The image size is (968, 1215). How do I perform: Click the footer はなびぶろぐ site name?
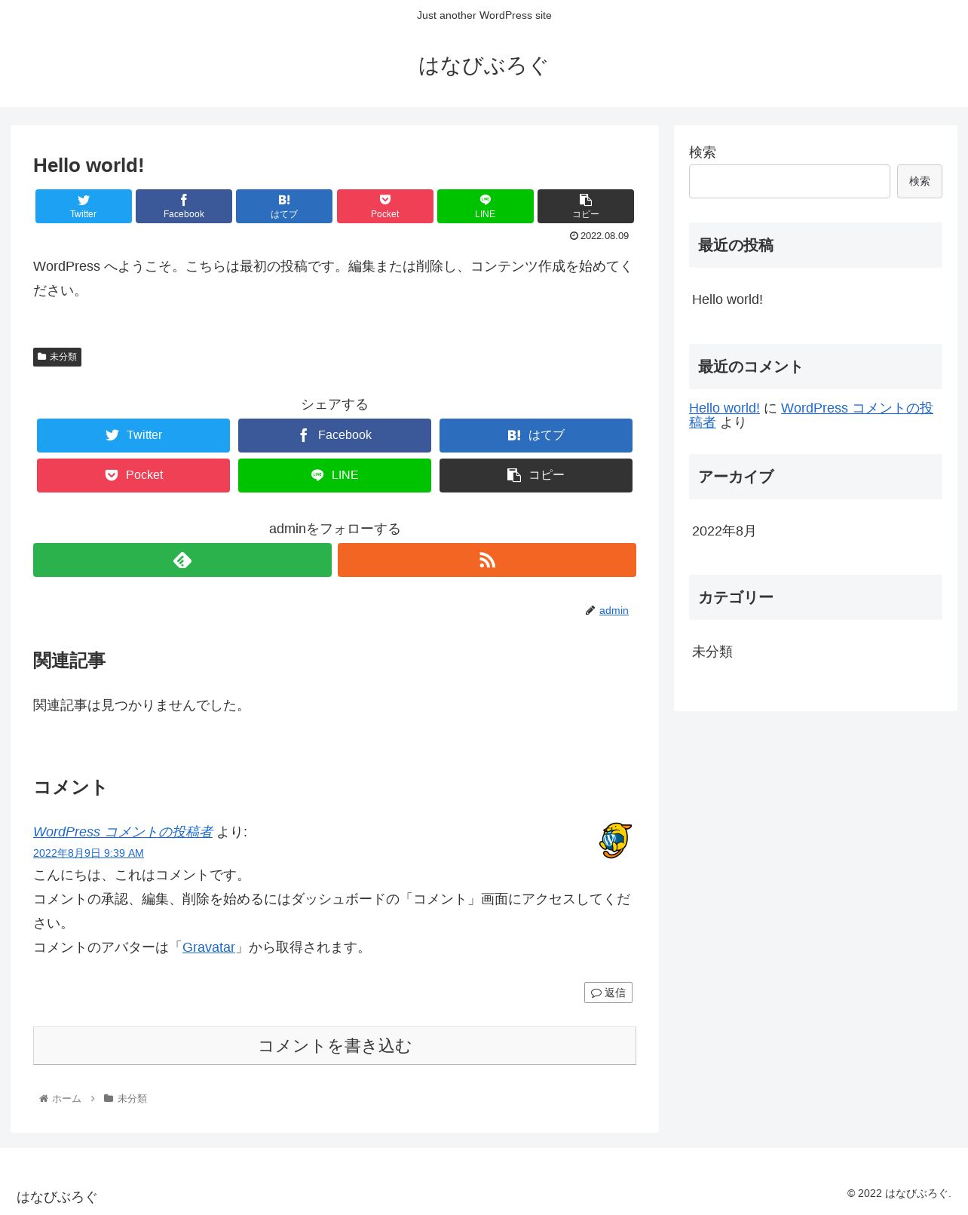[x=57, y=1197]
